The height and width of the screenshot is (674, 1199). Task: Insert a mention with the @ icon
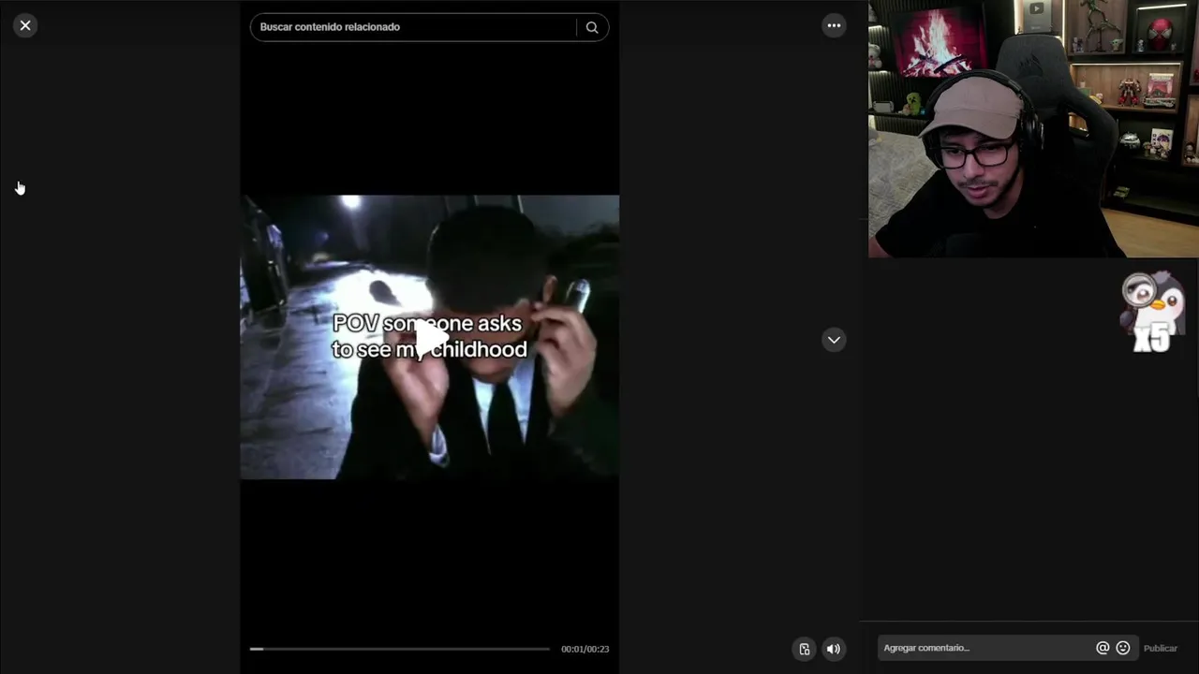coord(1103,648)
